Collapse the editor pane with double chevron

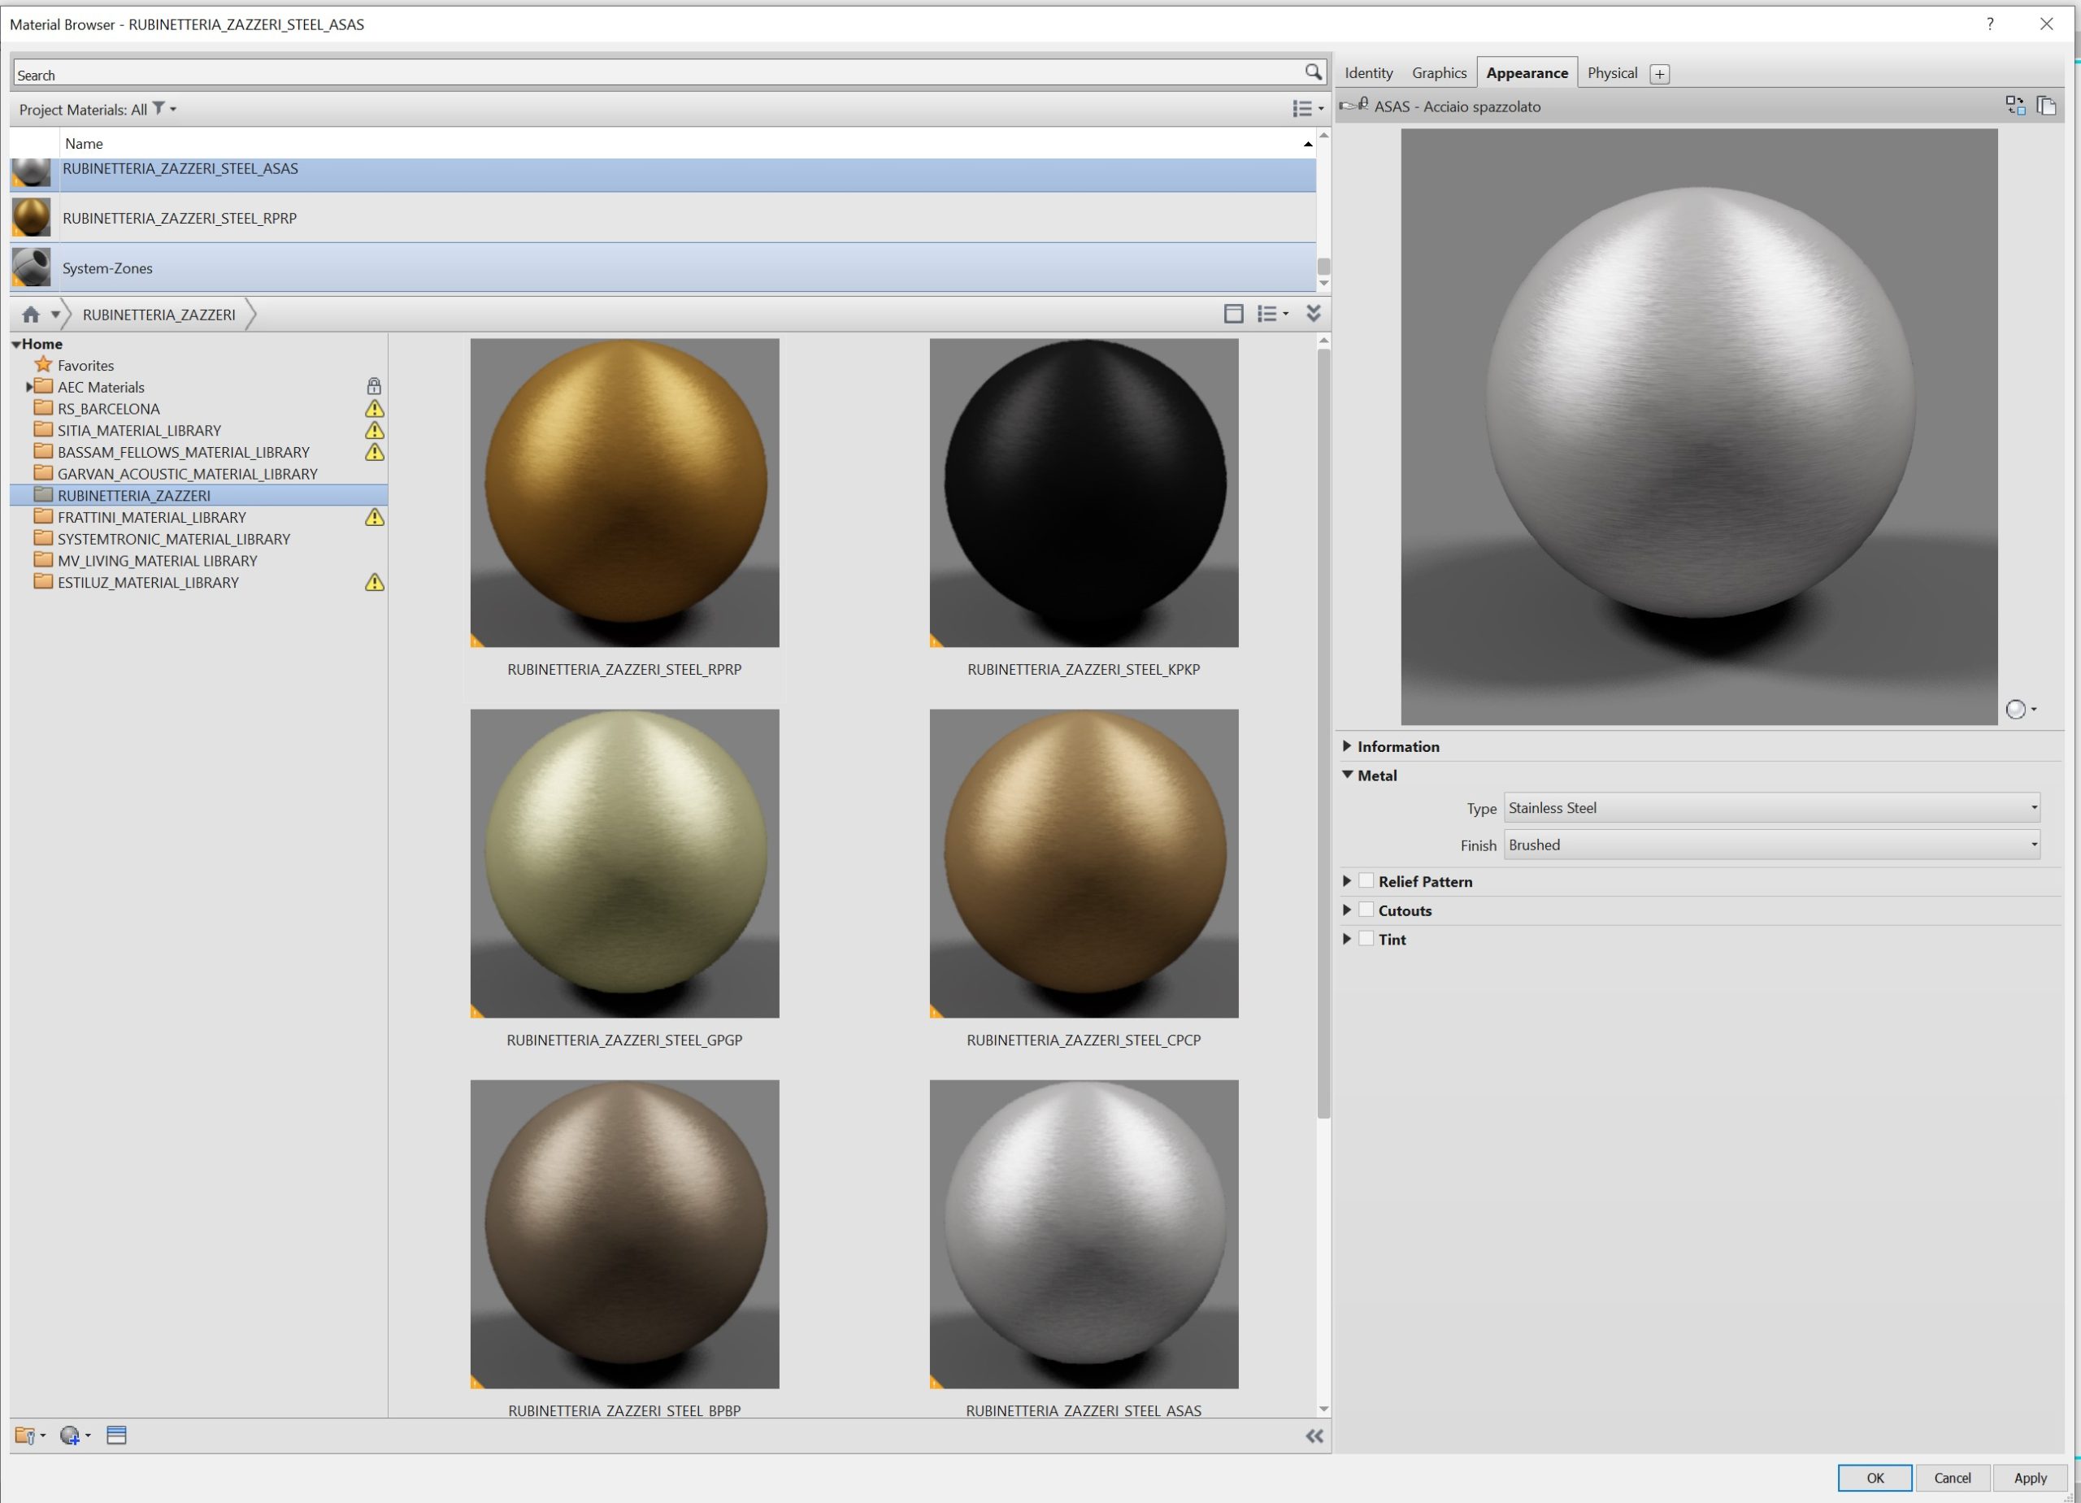1314,1437
